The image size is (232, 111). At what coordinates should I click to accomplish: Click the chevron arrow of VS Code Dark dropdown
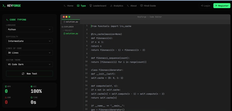50,64
